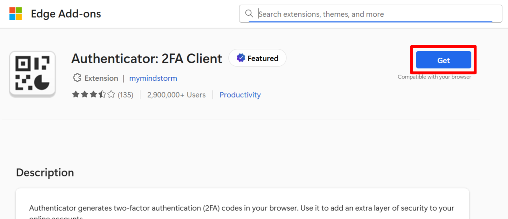This screenshot has width=508, height=219.
Task: Click the Featured badge
Action: pos(257,58)
